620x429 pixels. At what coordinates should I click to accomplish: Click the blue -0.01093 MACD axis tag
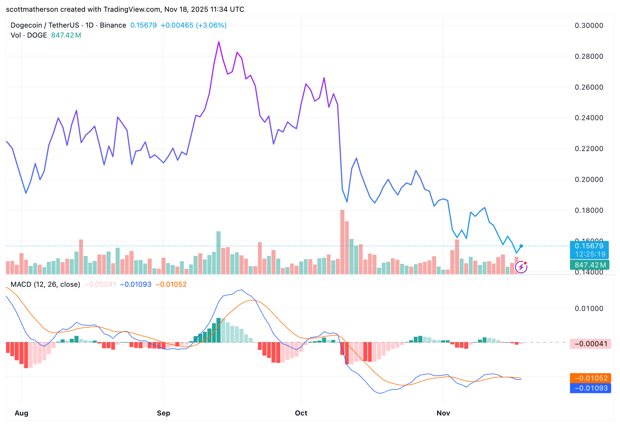(591, 388)
